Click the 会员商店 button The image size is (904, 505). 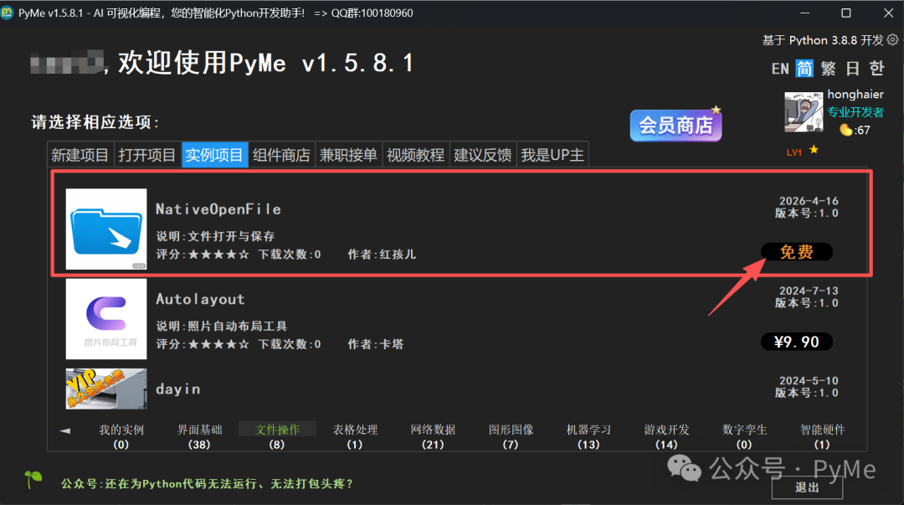coord(675,126)
